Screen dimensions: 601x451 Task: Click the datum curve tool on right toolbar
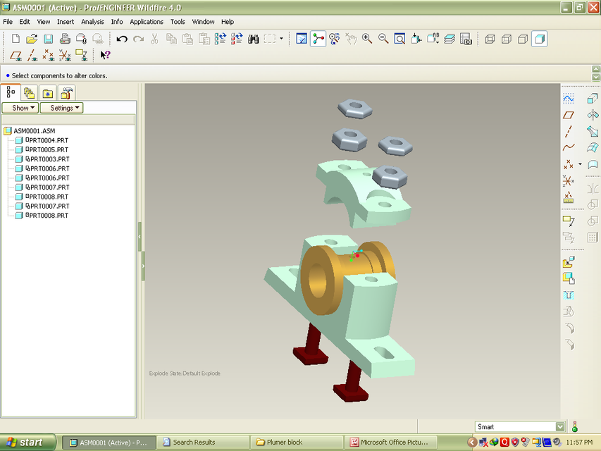pos(569,148)
